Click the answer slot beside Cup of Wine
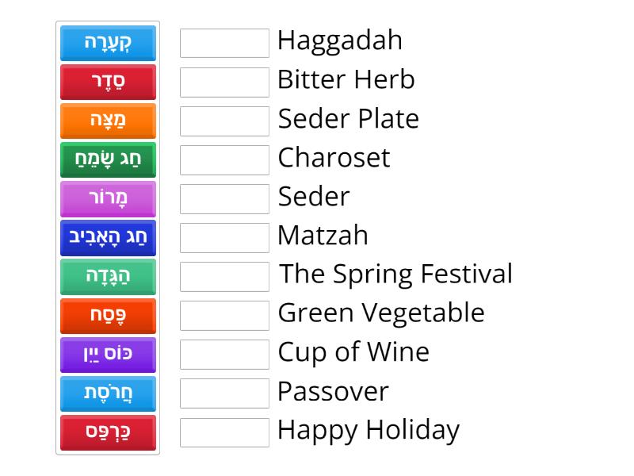 [224, 355]
